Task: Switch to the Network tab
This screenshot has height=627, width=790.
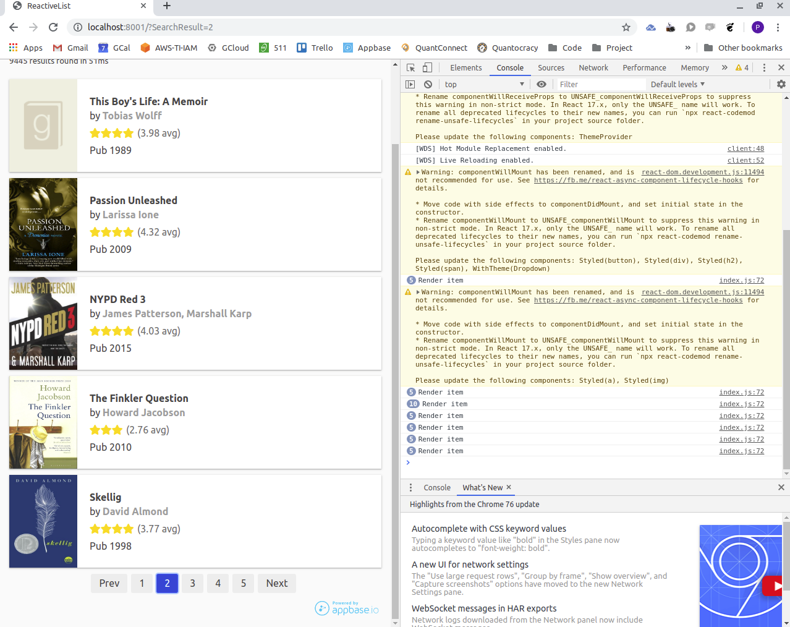Action: click(x=593, y=67)
